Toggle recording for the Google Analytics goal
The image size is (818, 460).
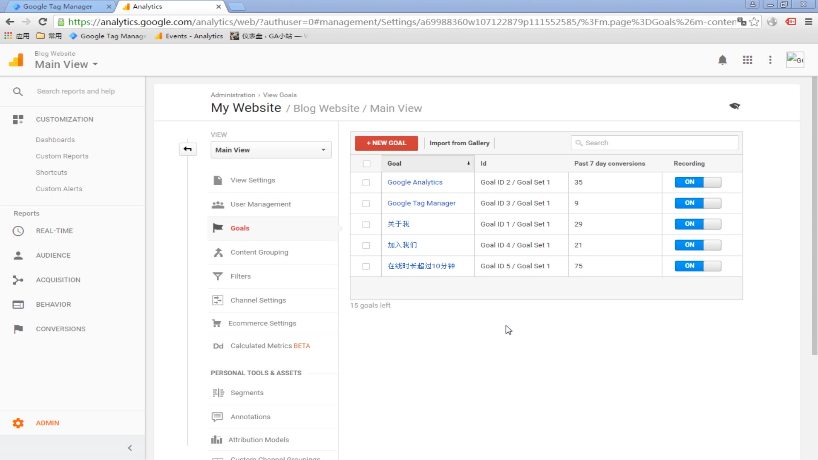click(x=697, y=182)
